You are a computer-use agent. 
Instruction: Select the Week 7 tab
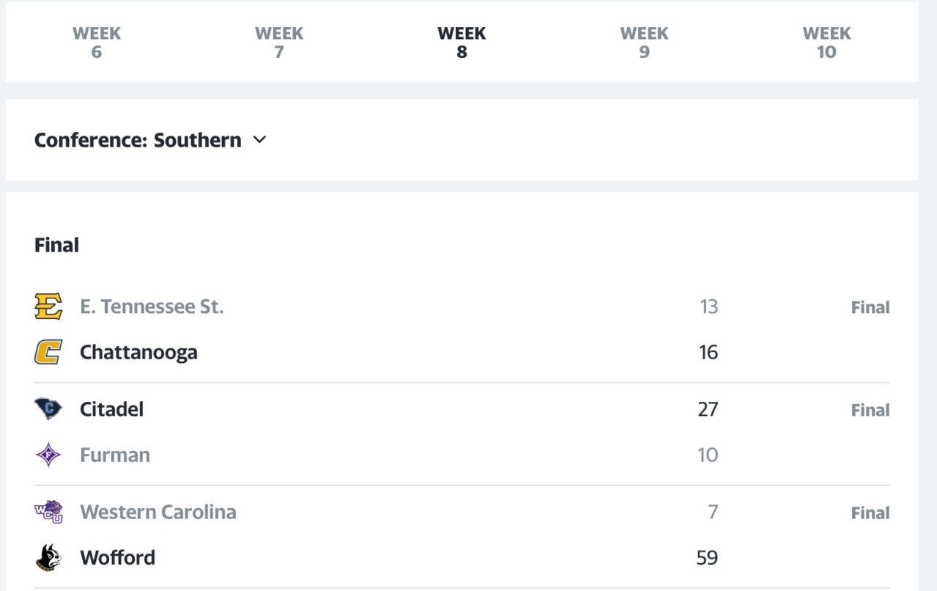click(279, 43)
